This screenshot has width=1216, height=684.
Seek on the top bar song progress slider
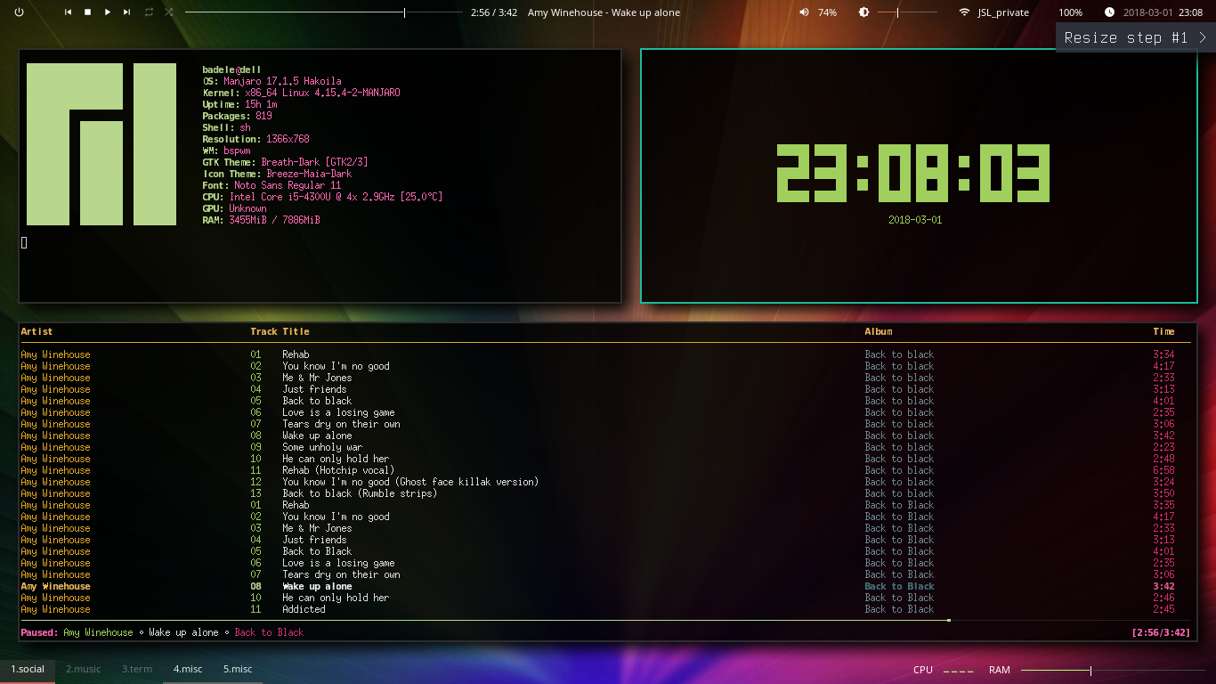tap(324, 12)
